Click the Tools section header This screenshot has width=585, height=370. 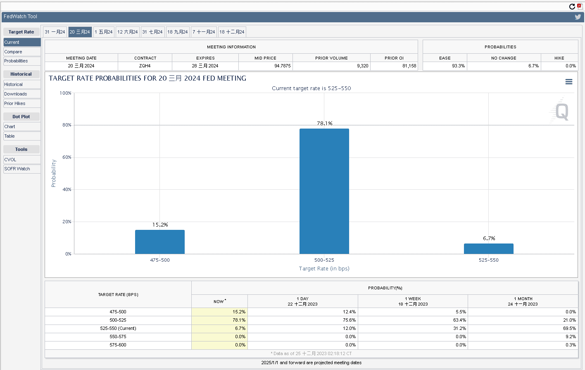pyautogui.click(x=21, y=149)
